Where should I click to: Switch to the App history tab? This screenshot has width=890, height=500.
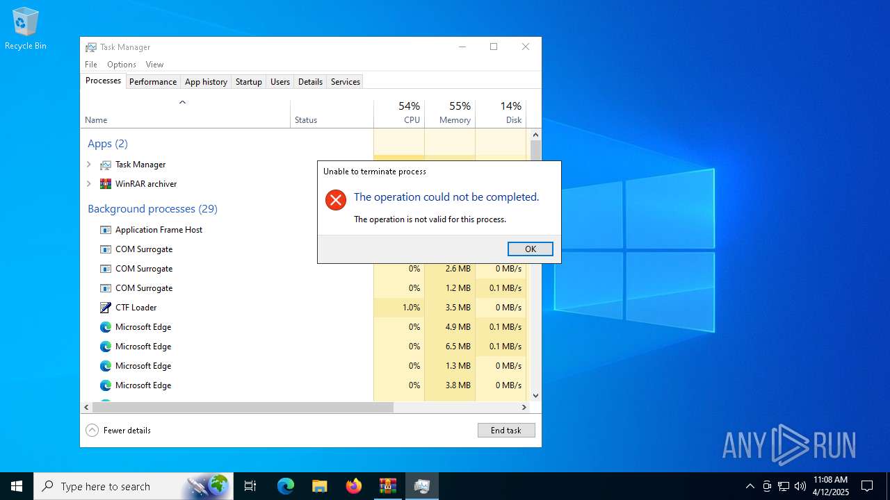coord(206,82)
